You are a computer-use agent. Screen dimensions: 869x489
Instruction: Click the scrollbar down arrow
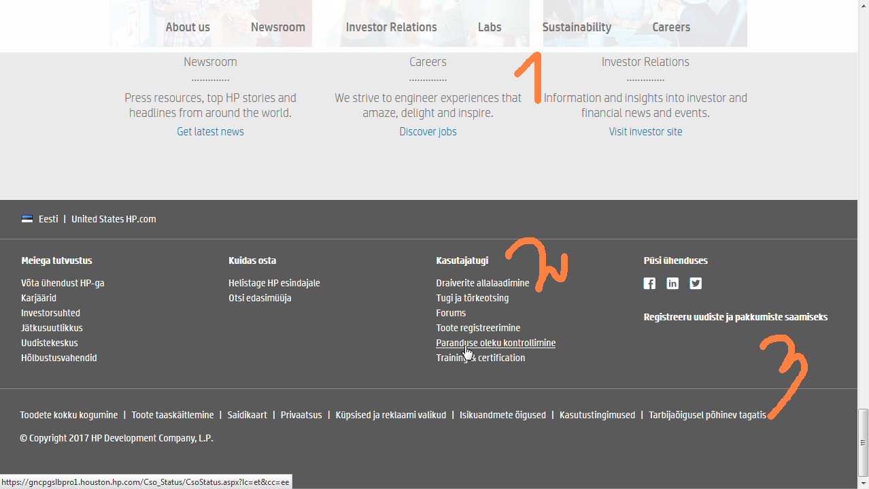pos(863,483)
